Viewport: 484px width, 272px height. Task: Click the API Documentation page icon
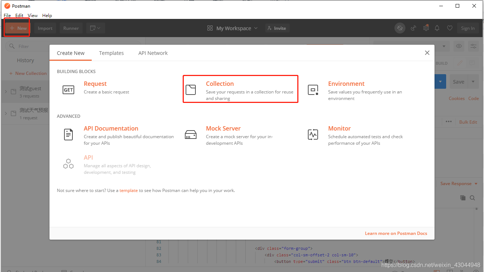pyautogui.click(x=68, y=135)
